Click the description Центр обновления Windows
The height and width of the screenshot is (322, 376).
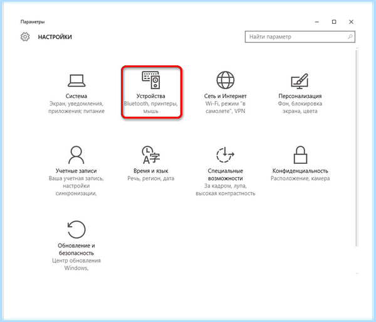76,264
